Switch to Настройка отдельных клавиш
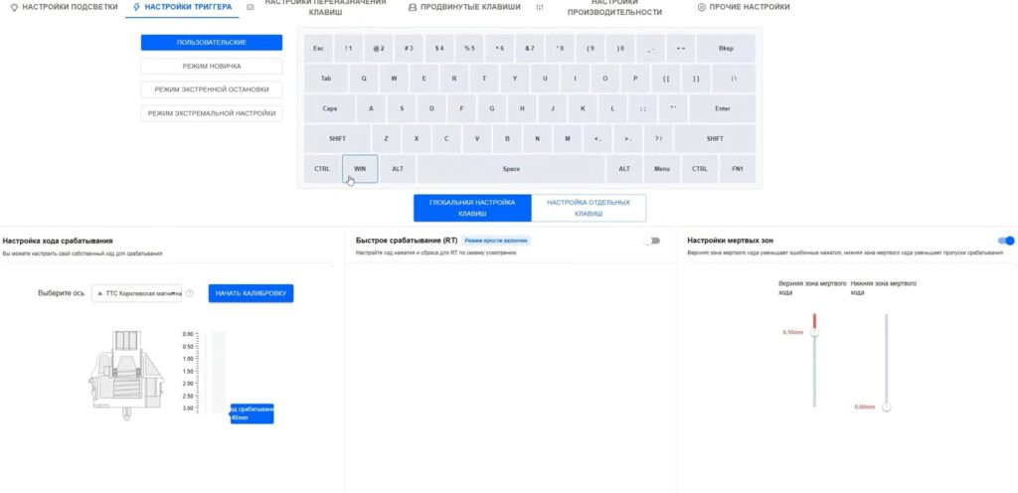 click(589, 208)
